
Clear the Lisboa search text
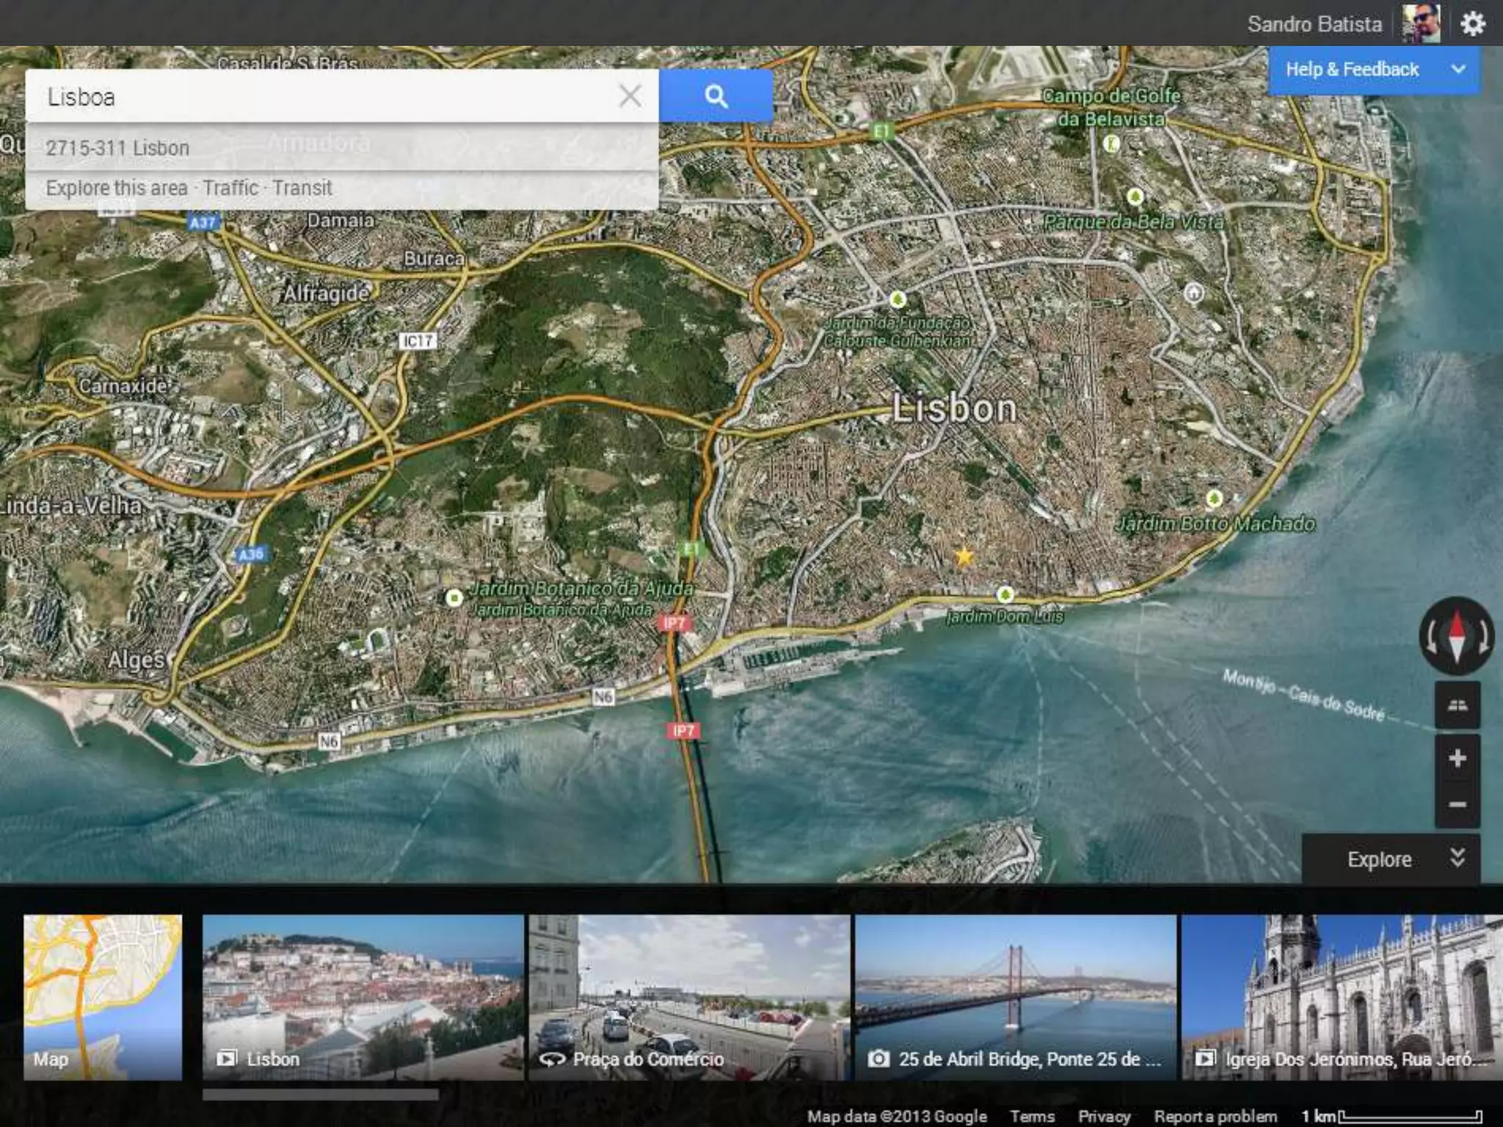pos(630,96)
